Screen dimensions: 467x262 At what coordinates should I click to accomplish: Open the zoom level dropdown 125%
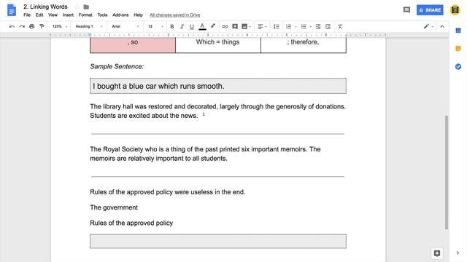60,26
